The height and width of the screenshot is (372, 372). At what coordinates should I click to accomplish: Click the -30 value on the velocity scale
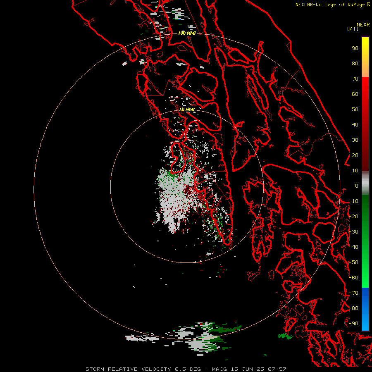353,232
